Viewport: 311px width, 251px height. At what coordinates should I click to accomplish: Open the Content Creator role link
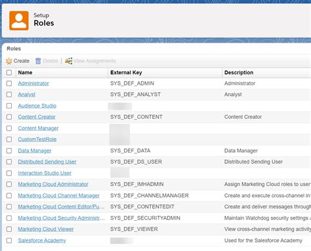click(x=37, y=117)
